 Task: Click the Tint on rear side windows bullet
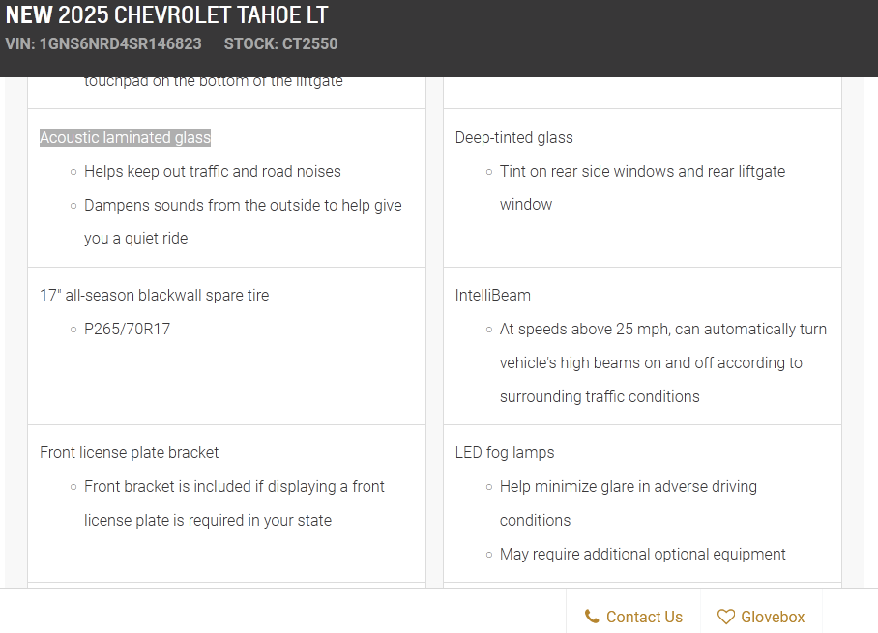(642, 188)
